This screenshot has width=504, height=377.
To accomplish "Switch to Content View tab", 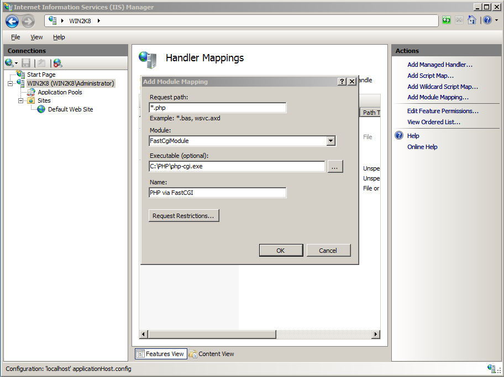I will click(x=212, y=354).
